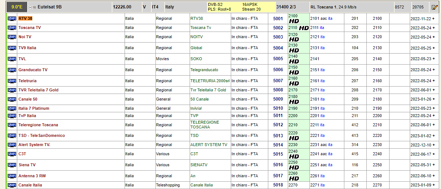Click the 20705 value in the header row
The width and height of the screenshot is (441, 189).
point(418,7)
